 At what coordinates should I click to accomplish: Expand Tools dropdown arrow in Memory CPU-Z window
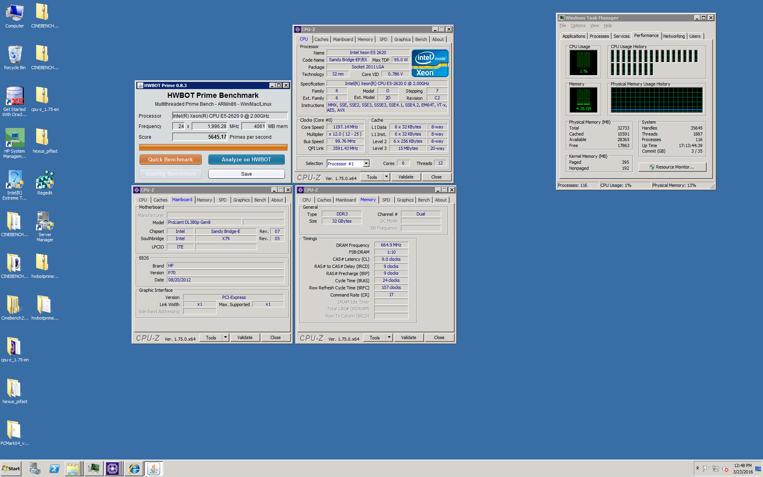click(389, 337)
